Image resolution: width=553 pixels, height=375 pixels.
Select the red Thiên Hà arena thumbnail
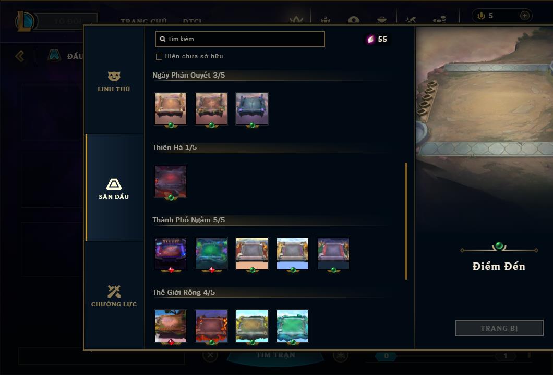[x=171, y=181]
